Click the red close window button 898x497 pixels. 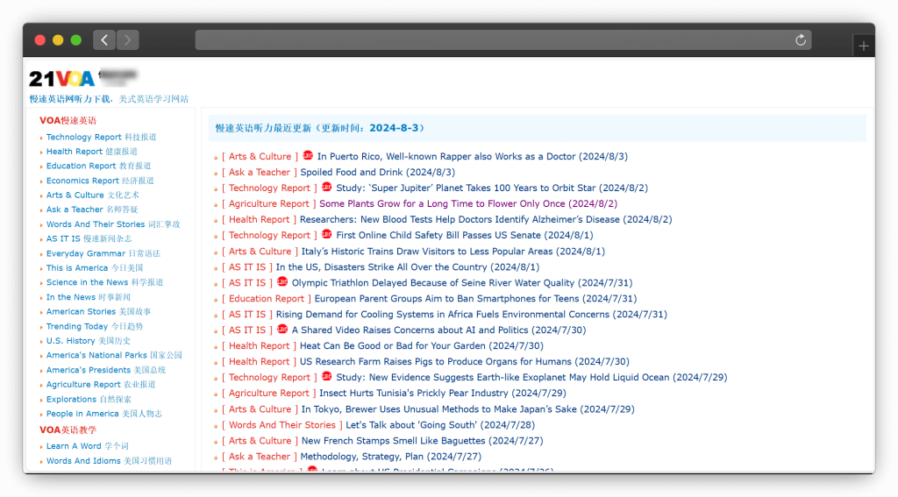tap(39, 40)
